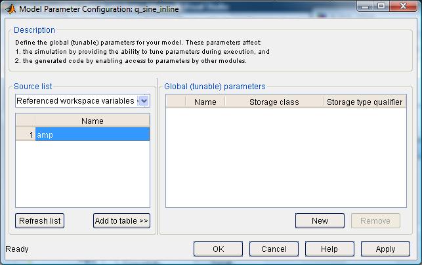Click row number 1 header in source list
Image resolution: width=422 pixels, height=265 pixels.
[x=26, y=134]
